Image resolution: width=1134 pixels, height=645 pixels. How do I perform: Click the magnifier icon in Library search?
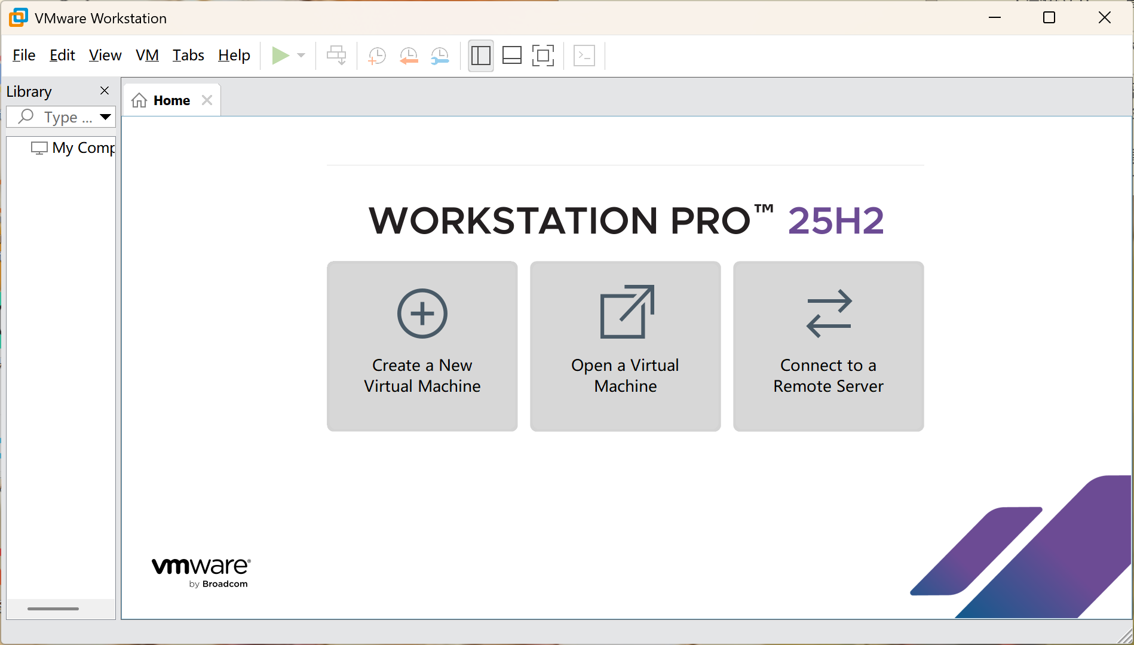pos(26,116)
